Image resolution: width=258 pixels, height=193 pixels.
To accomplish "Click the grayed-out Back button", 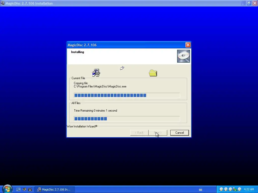I will point(139,133).
